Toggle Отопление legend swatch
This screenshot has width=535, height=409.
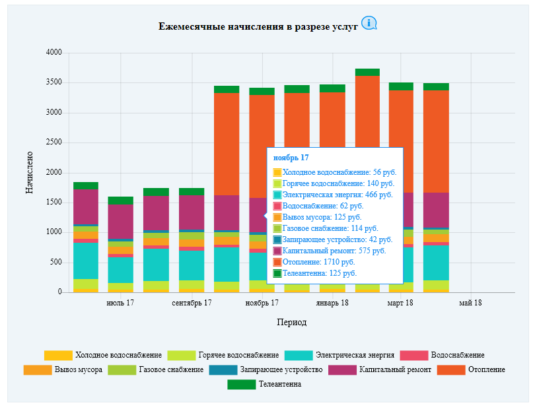[451, 370]
